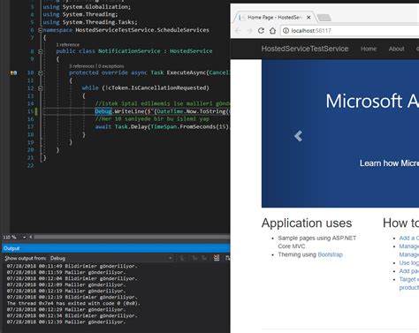Click the reload button in Chrome
The width and height of the screenshot is (419, 333).
click(x=261, y=31)
